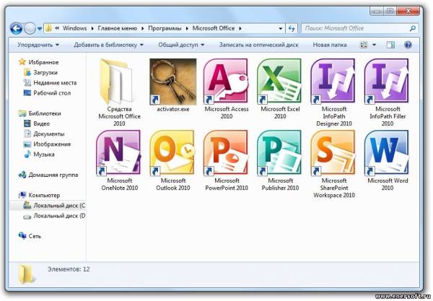
Task: Open address bar history dropdown
Action: 281,28
